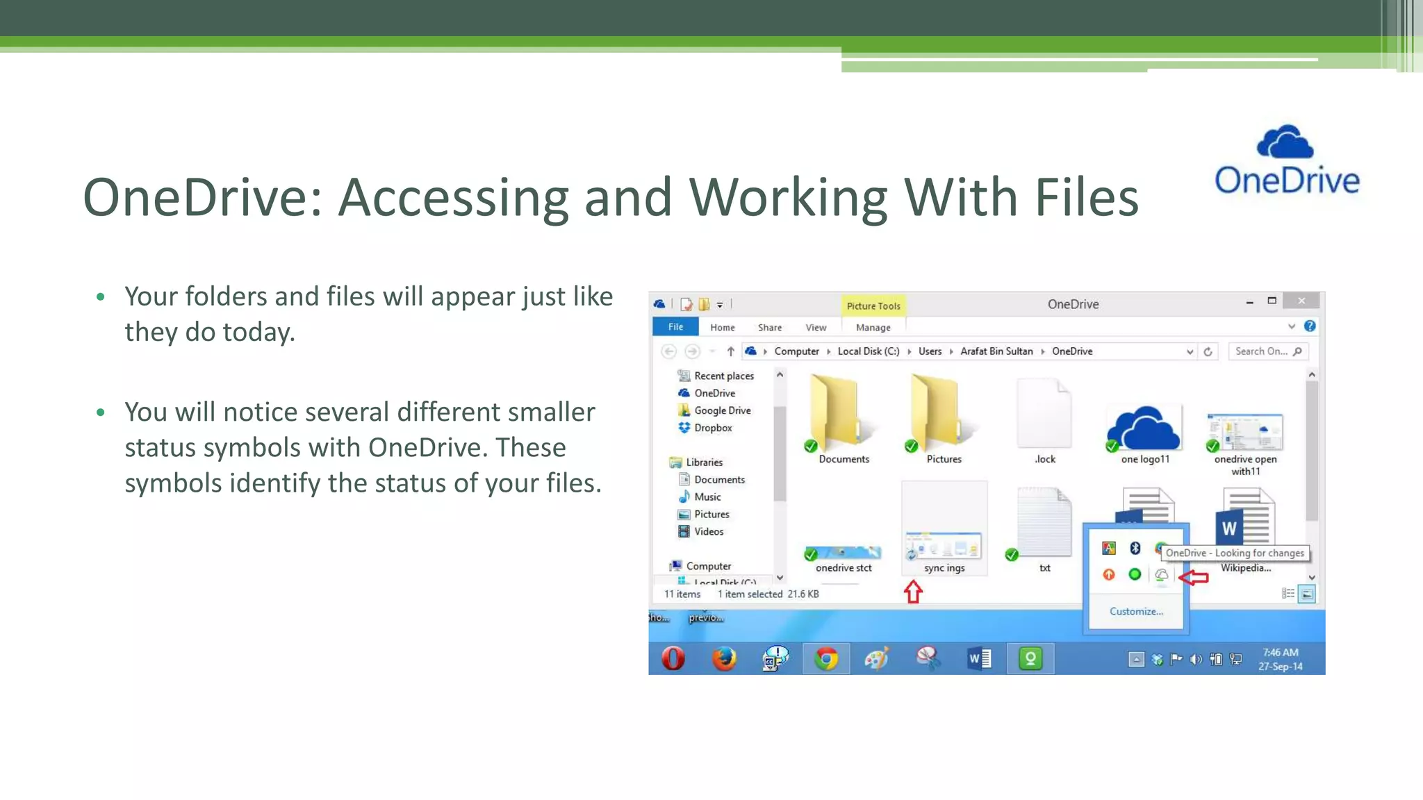
Task: Click the Search OneDrive input box
Action: coord(1261,351)
